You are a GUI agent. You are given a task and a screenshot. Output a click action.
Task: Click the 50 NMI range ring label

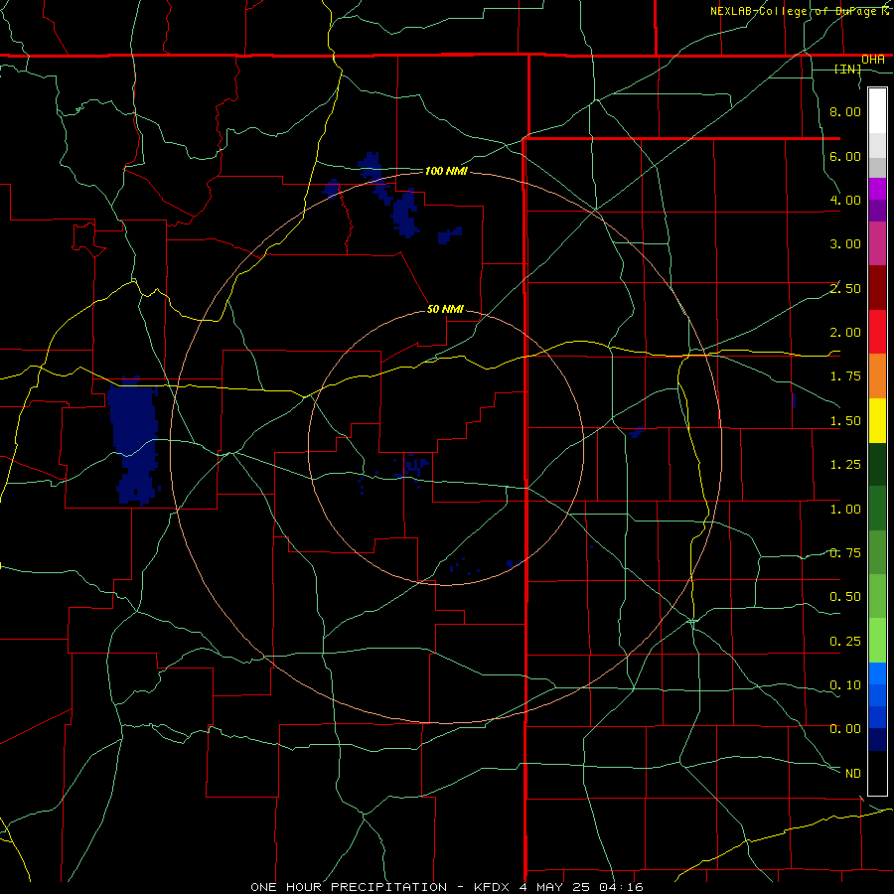click(x=445, y=309)
